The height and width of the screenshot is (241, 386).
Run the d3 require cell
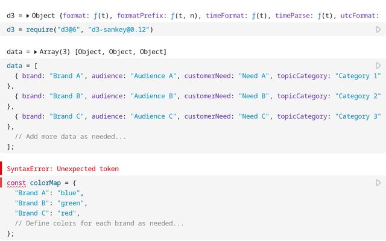[x=378, y=30]
